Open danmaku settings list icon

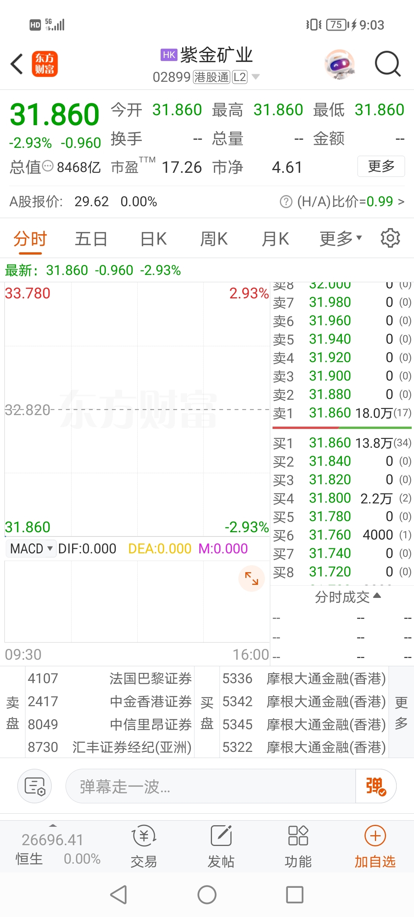[x=34, y=786]
